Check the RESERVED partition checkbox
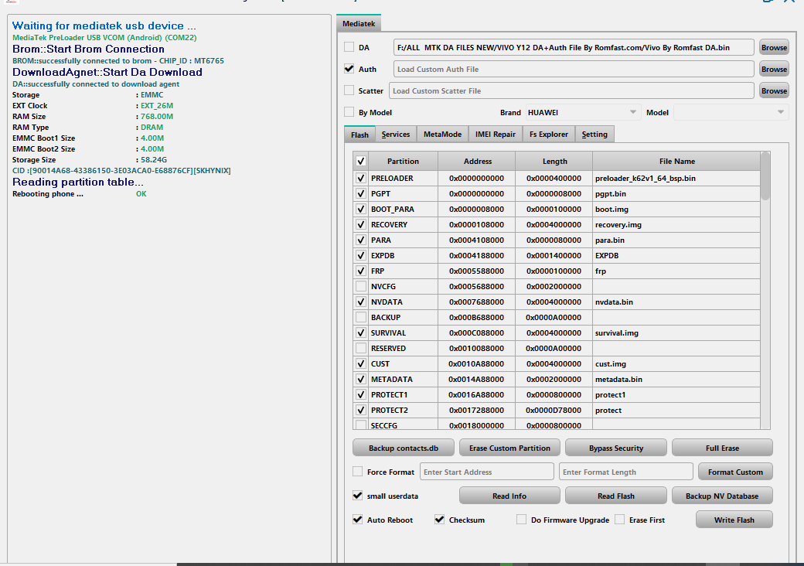This screenshot has width=804, height=566. [361, 348]
